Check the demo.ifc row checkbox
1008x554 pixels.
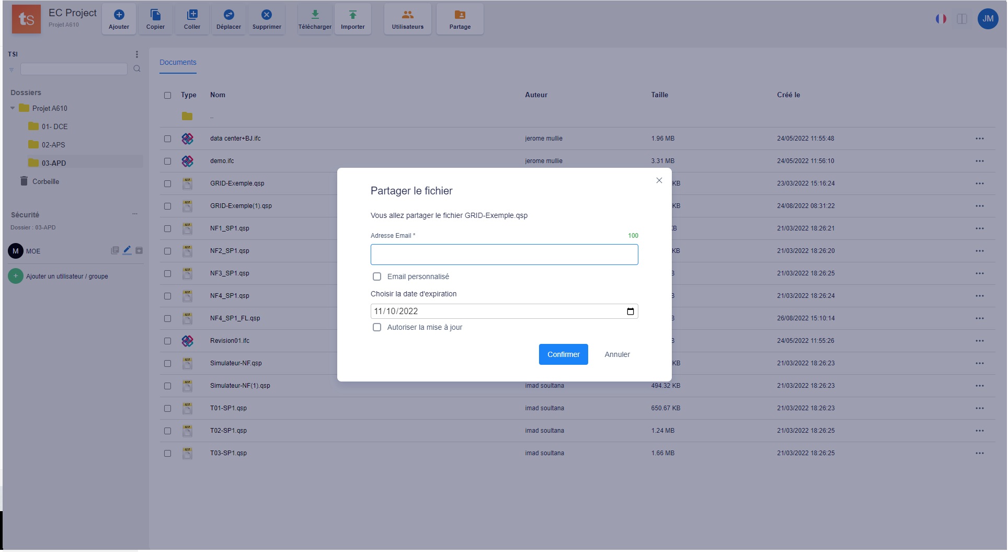pyautogui.click(x=167, y=161)
